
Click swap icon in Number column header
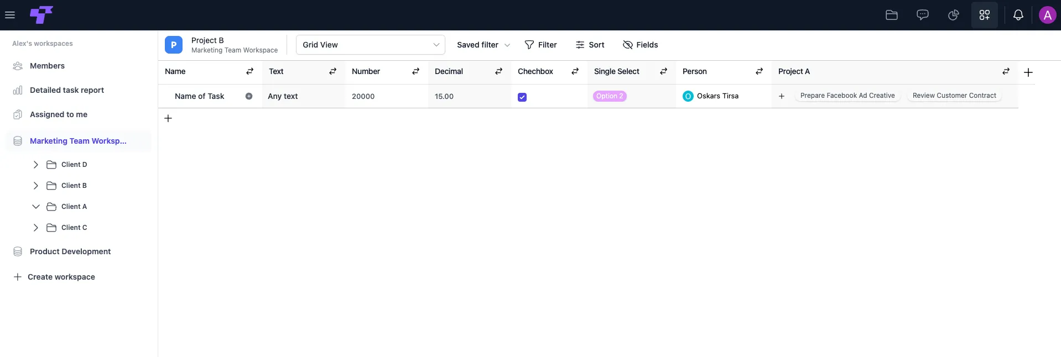click(x=416, y=71)
